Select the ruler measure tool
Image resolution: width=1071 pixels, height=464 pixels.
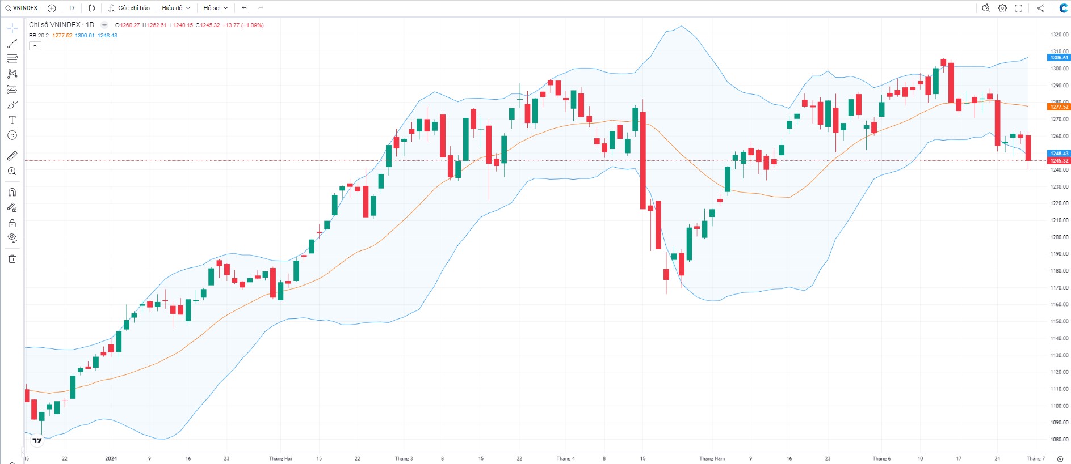tap(12, 156)
